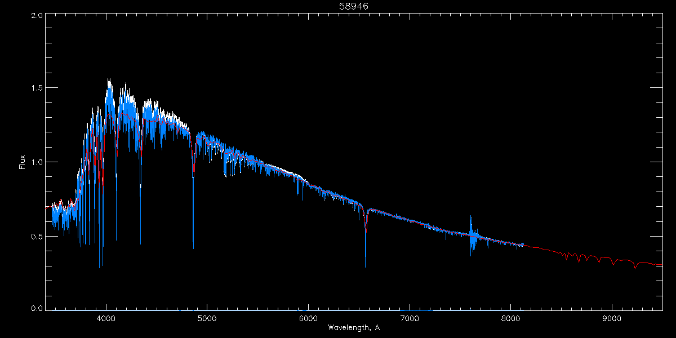Click the 0.0 y-axis tick label
Screen dimensions: 676x338
coord(37,308)
